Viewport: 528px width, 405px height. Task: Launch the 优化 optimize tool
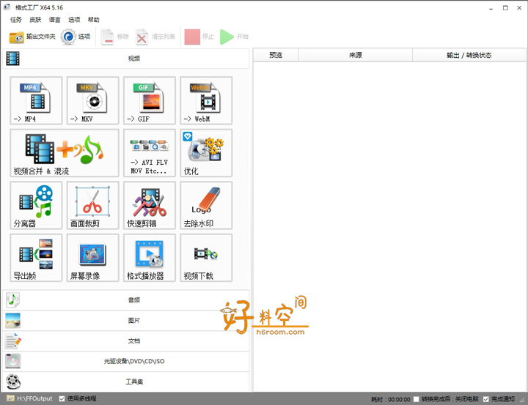pos(206,153)
